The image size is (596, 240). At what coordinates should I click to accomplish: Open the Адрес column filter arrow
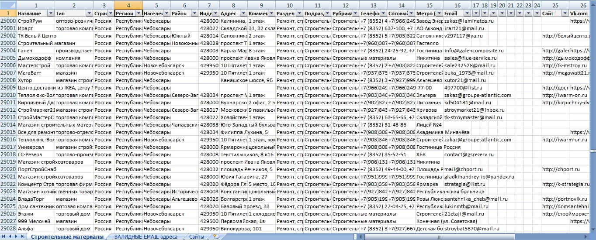(x=243, y=14)
